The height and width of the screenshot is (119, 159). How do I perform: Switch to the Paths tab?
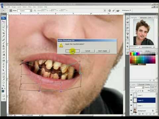click(x=148, y=85)
